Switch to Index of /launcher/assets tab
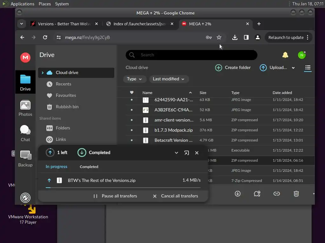This screenshot has height=243, width=325. pyautogui.click(x=140, y=24)
